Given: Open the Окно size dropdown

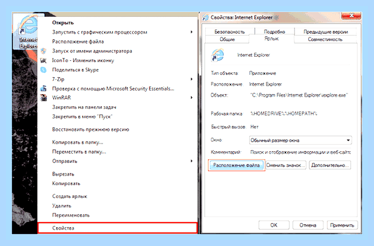Looking at the screenshot, I should tap(300, 140).
